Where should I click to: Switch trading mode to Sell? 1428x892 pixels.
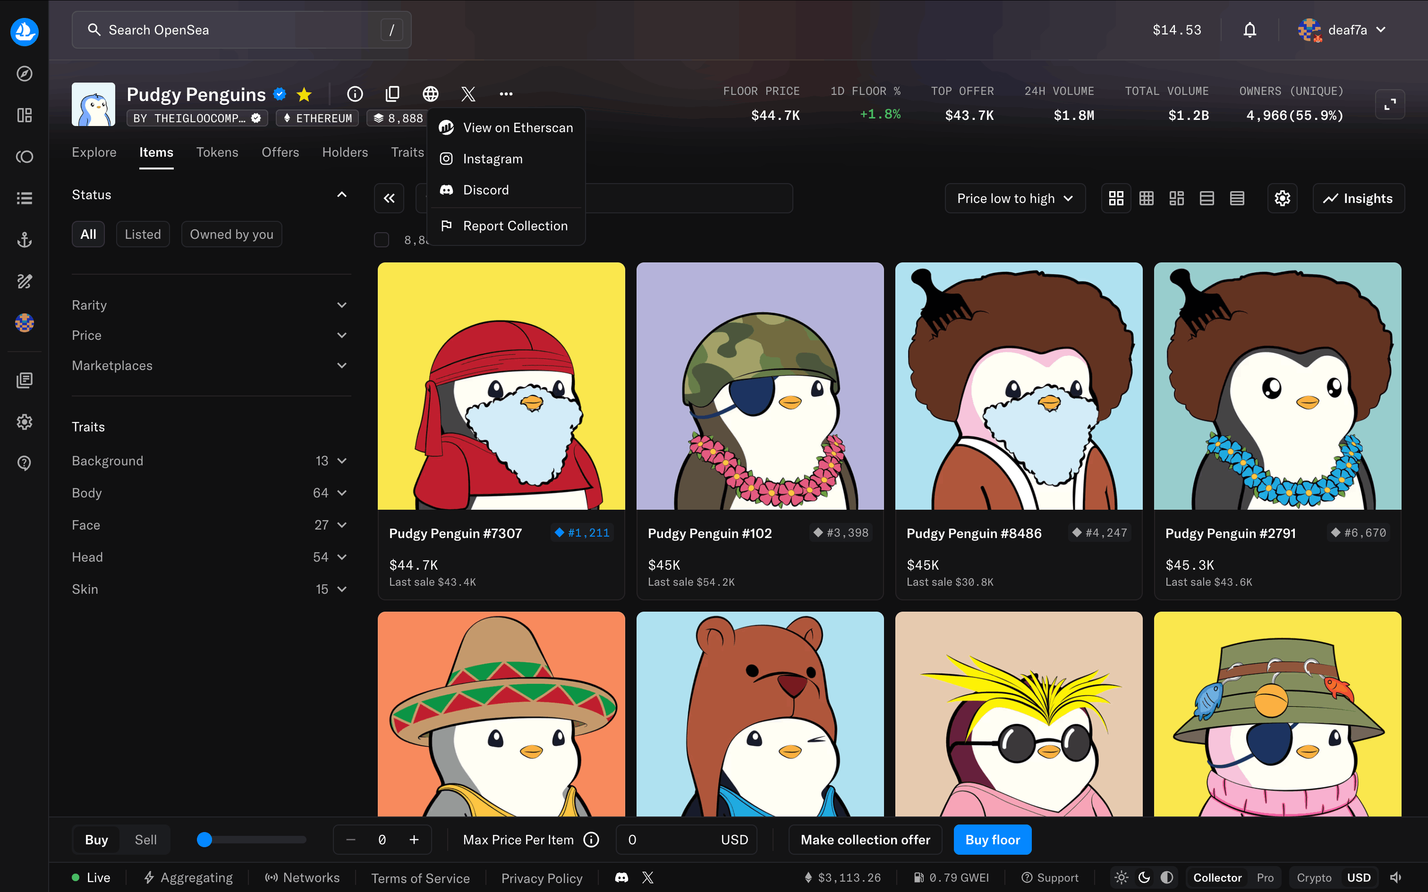click(x=145, y=840)
